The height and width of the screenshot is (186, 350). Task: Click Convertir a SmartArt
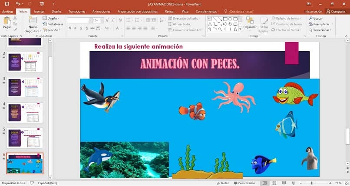185,30
